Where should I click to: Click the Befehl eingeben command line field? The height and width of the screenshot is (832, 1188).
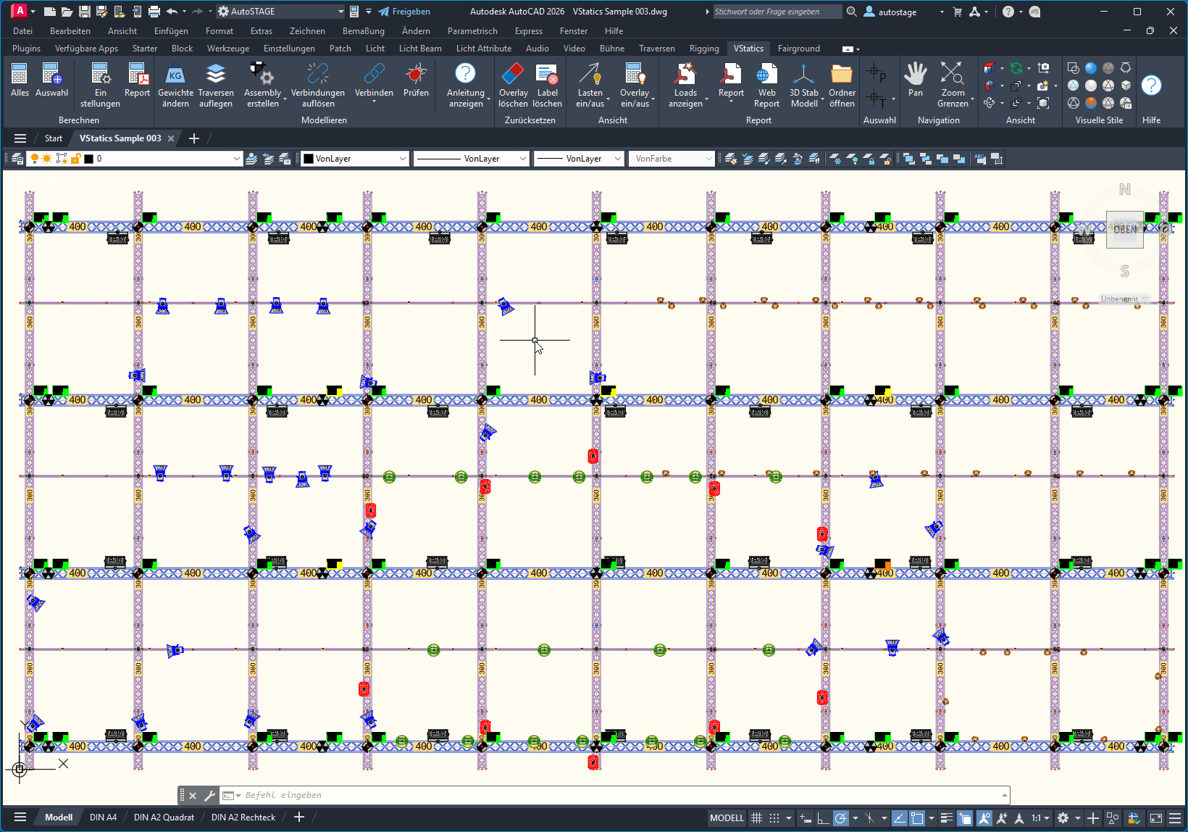click(616, 795)
